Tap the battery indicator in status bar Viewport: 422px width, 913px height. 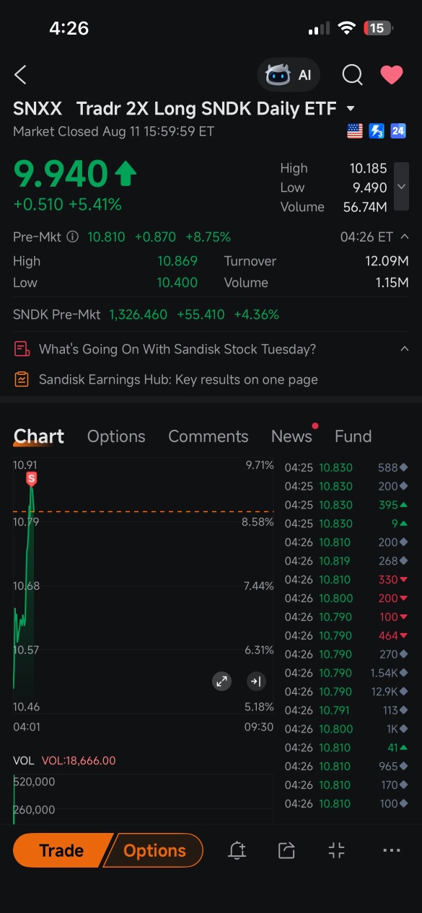pos(378,28)
